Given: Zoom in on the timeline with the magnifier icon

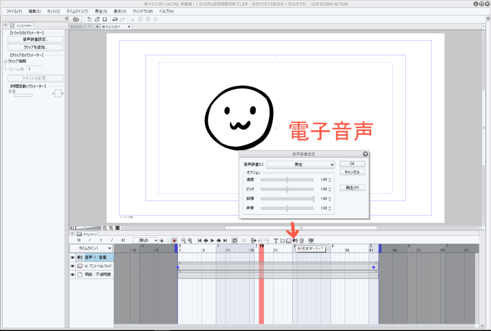Looking at the screenshot, I should (x=189, y=239).
